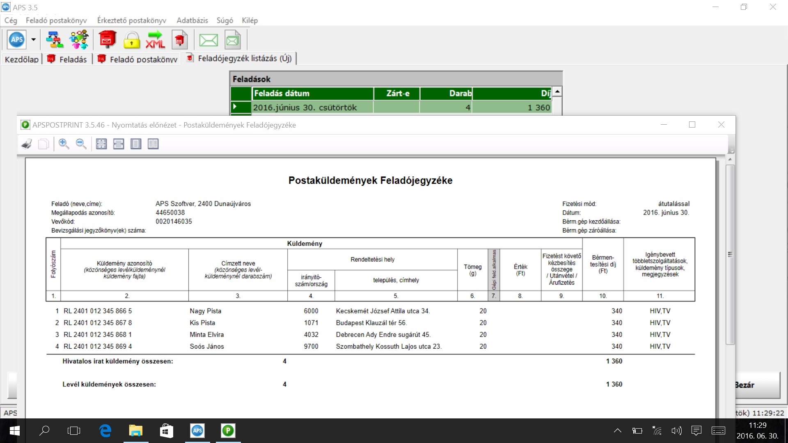Click the yellow padlock toolbar icon
Screen dimensions: 788x443
coord(131,40)
